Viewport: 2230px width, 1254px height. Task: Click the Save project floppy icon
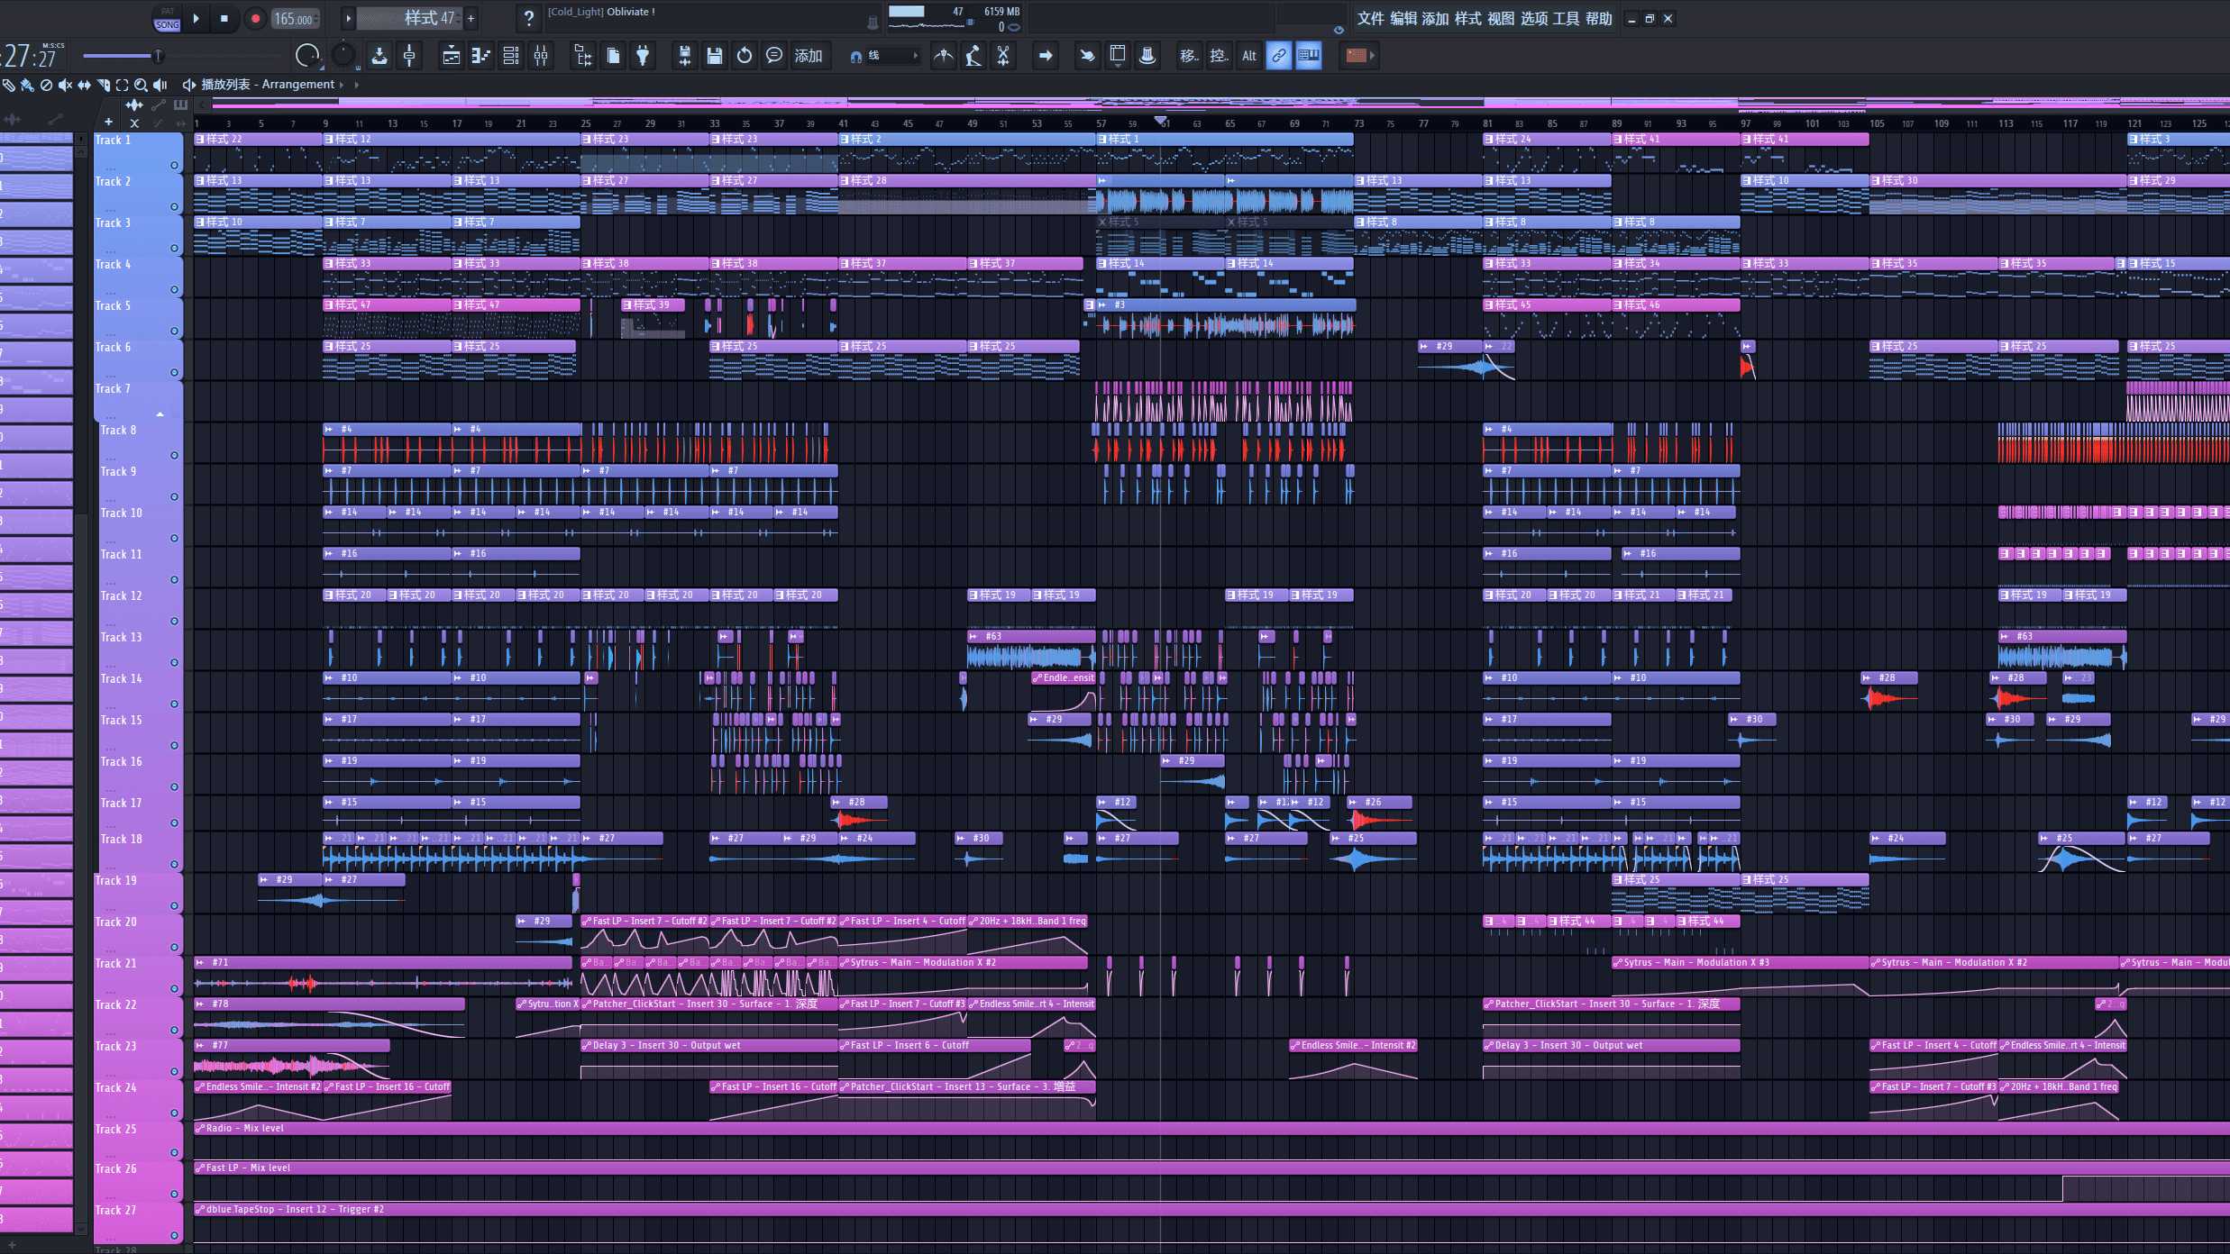coord(715,56)
